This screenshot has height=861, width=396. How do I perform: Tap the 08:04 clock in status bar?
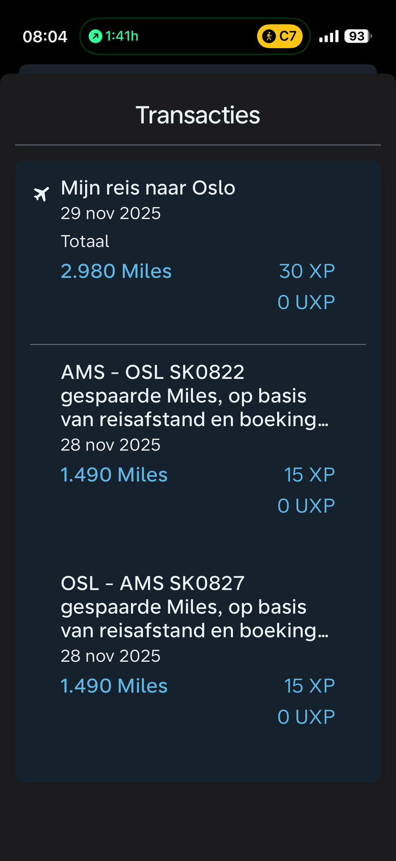click(45, 37)
